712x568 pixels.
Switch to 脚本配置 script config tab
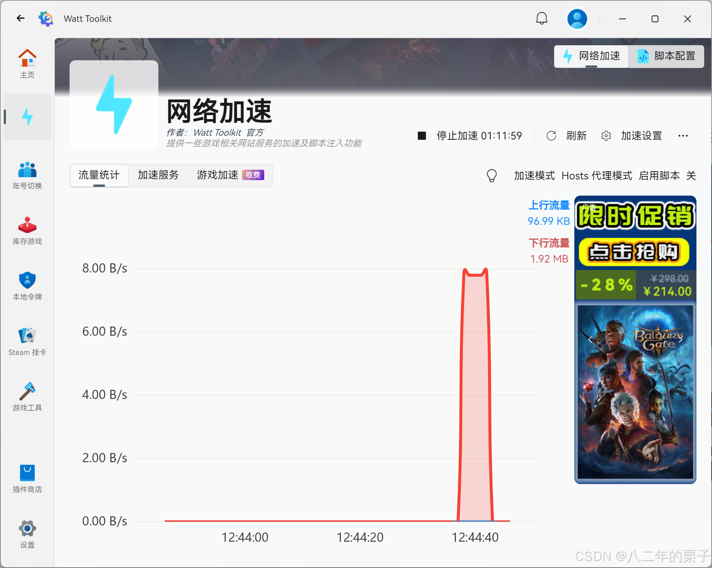[666, 56]
